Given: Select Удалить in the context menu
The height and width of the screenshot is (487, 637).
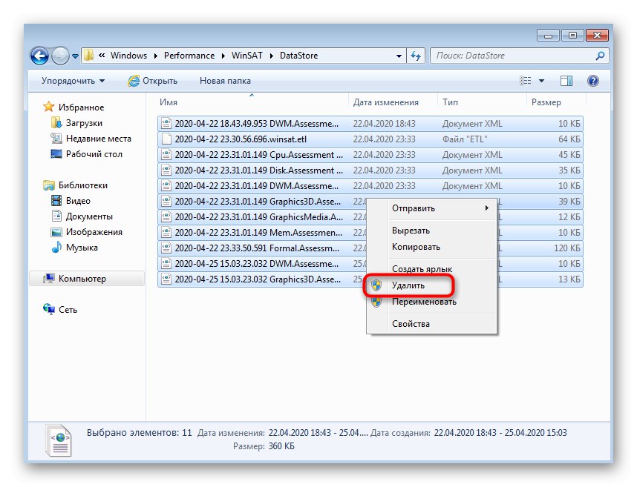Looking at the screenshot, I should (409, 286).
